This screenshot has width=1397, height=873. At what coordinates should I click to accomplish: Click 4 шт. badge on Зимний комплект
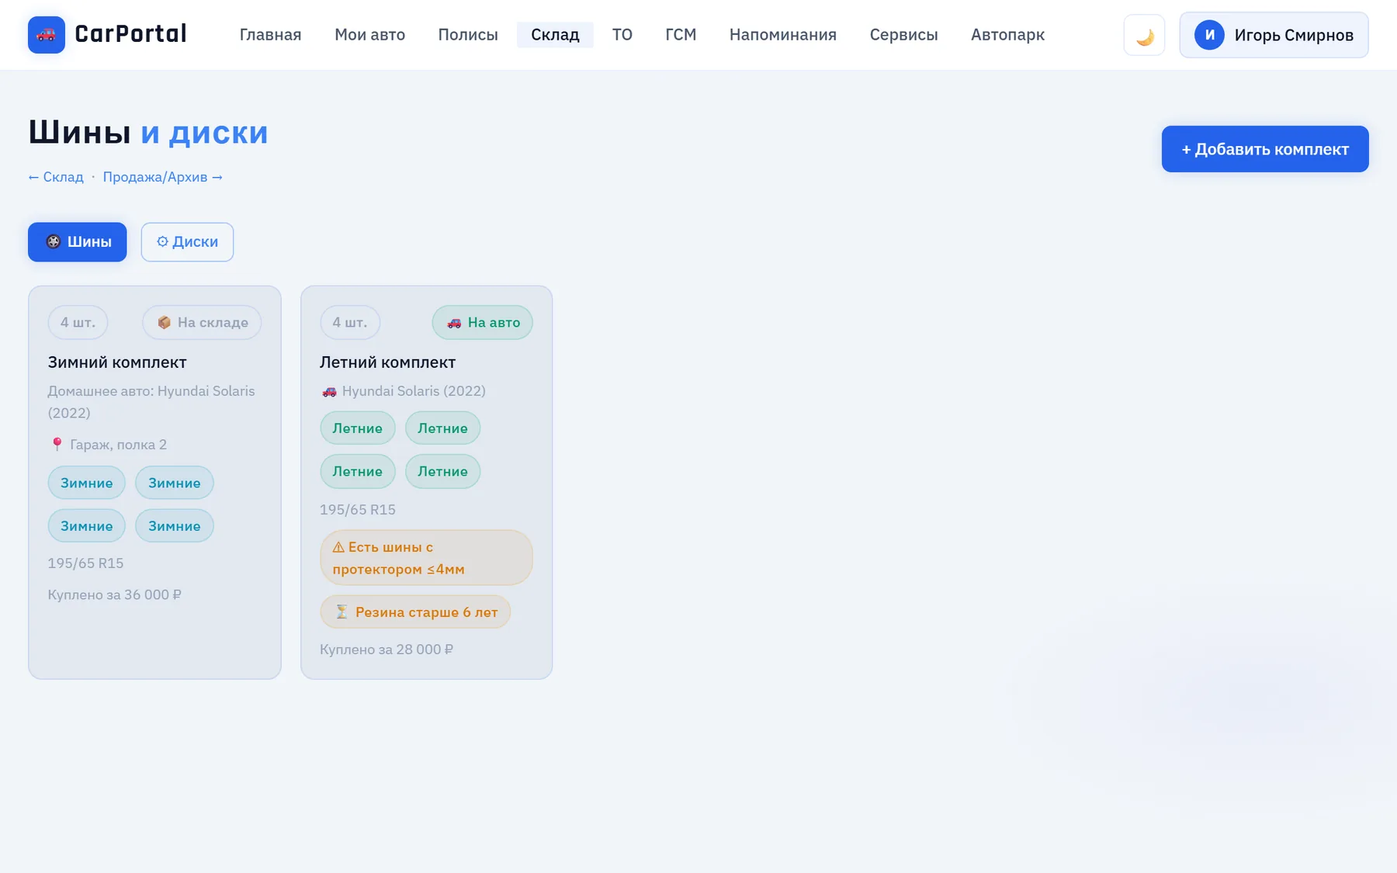pos(78,323)
